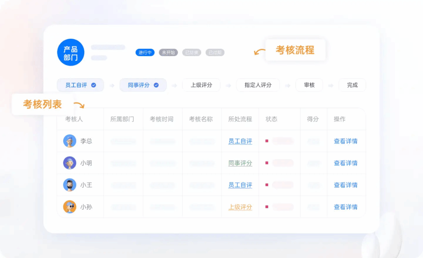Open 上级评分 link in 小孙 row

pos(240,207)
